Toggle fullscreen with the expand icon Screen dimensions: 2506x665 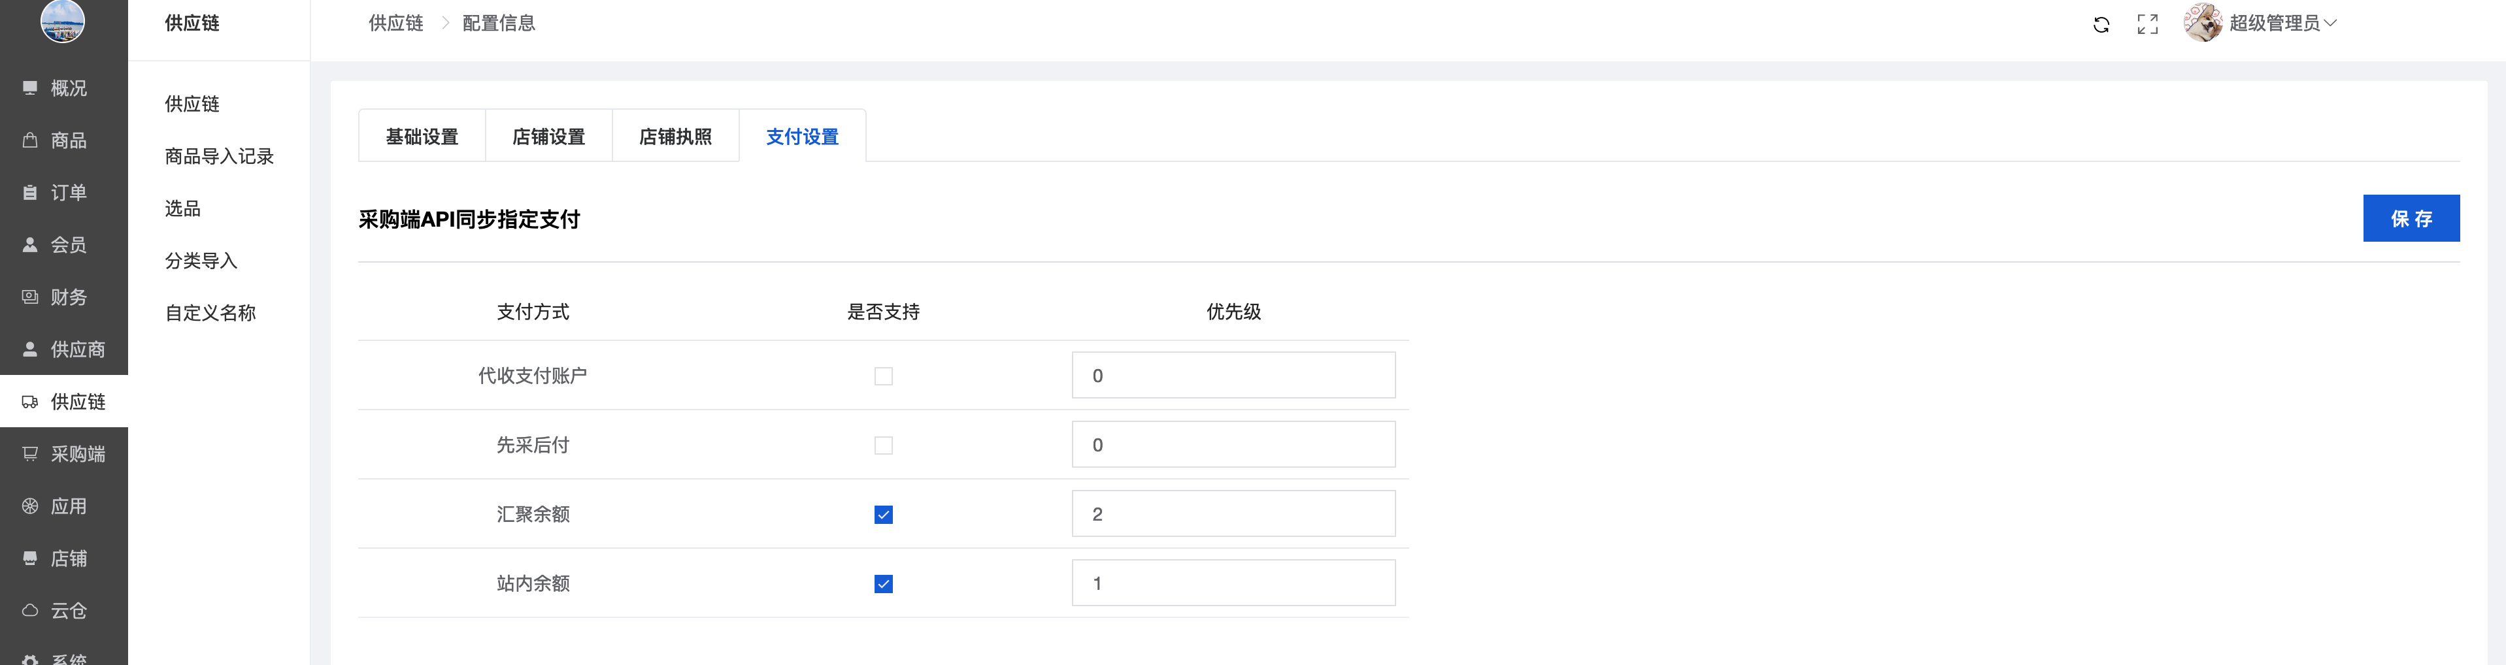tap(2147, 24)
